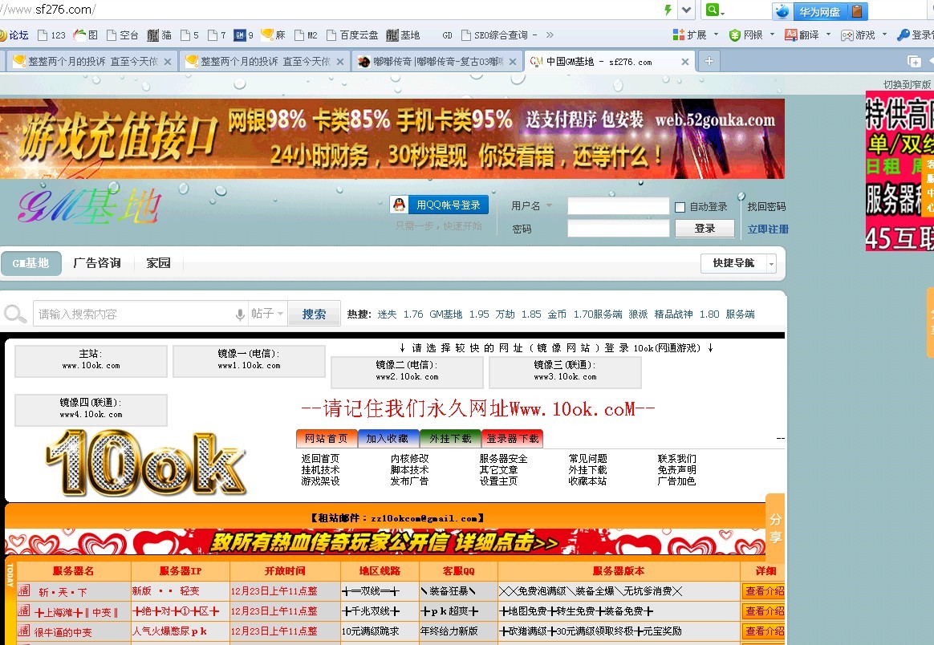934x645 pixels.
Task: Open the 麻 bookmark
Action: 274,35
